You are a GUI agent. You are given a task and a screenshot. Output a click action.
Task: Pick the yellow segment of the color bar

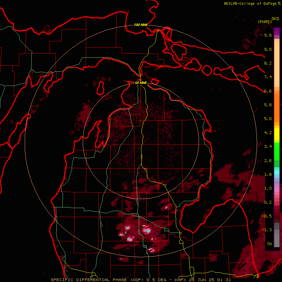click(x=277, y=134)
